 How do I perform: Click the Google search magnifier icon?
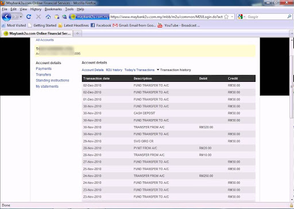[289, 17]
